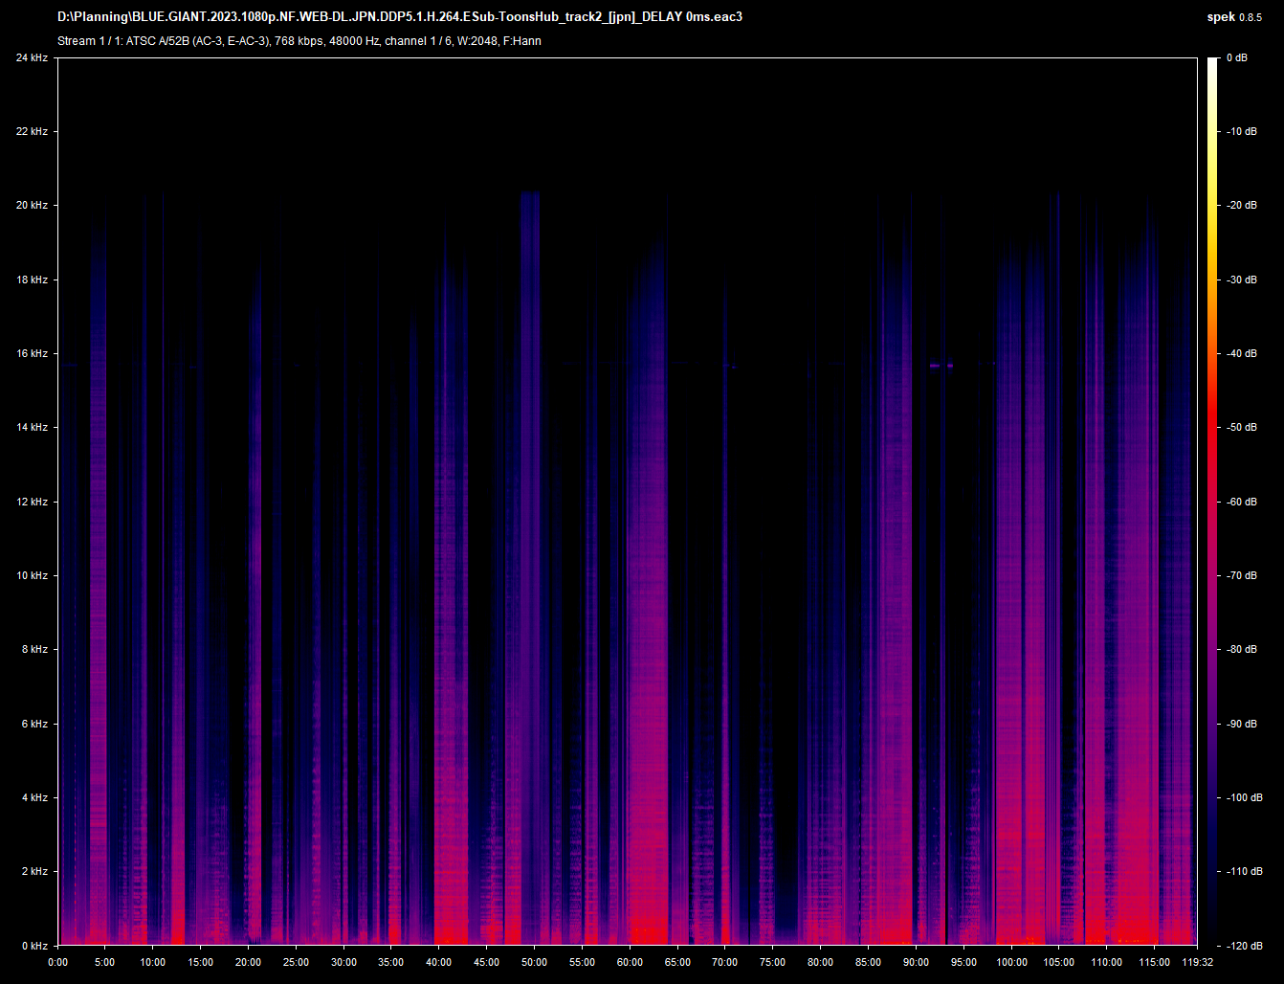Image resolution: width=1284 pixels, height=984 pixels.
Task: Click the 0 dB label on the scale
Action: [1237, 58]
